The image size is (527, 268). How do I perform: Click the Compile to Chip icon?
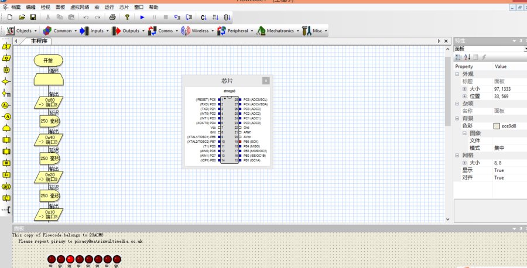point(227,18)
